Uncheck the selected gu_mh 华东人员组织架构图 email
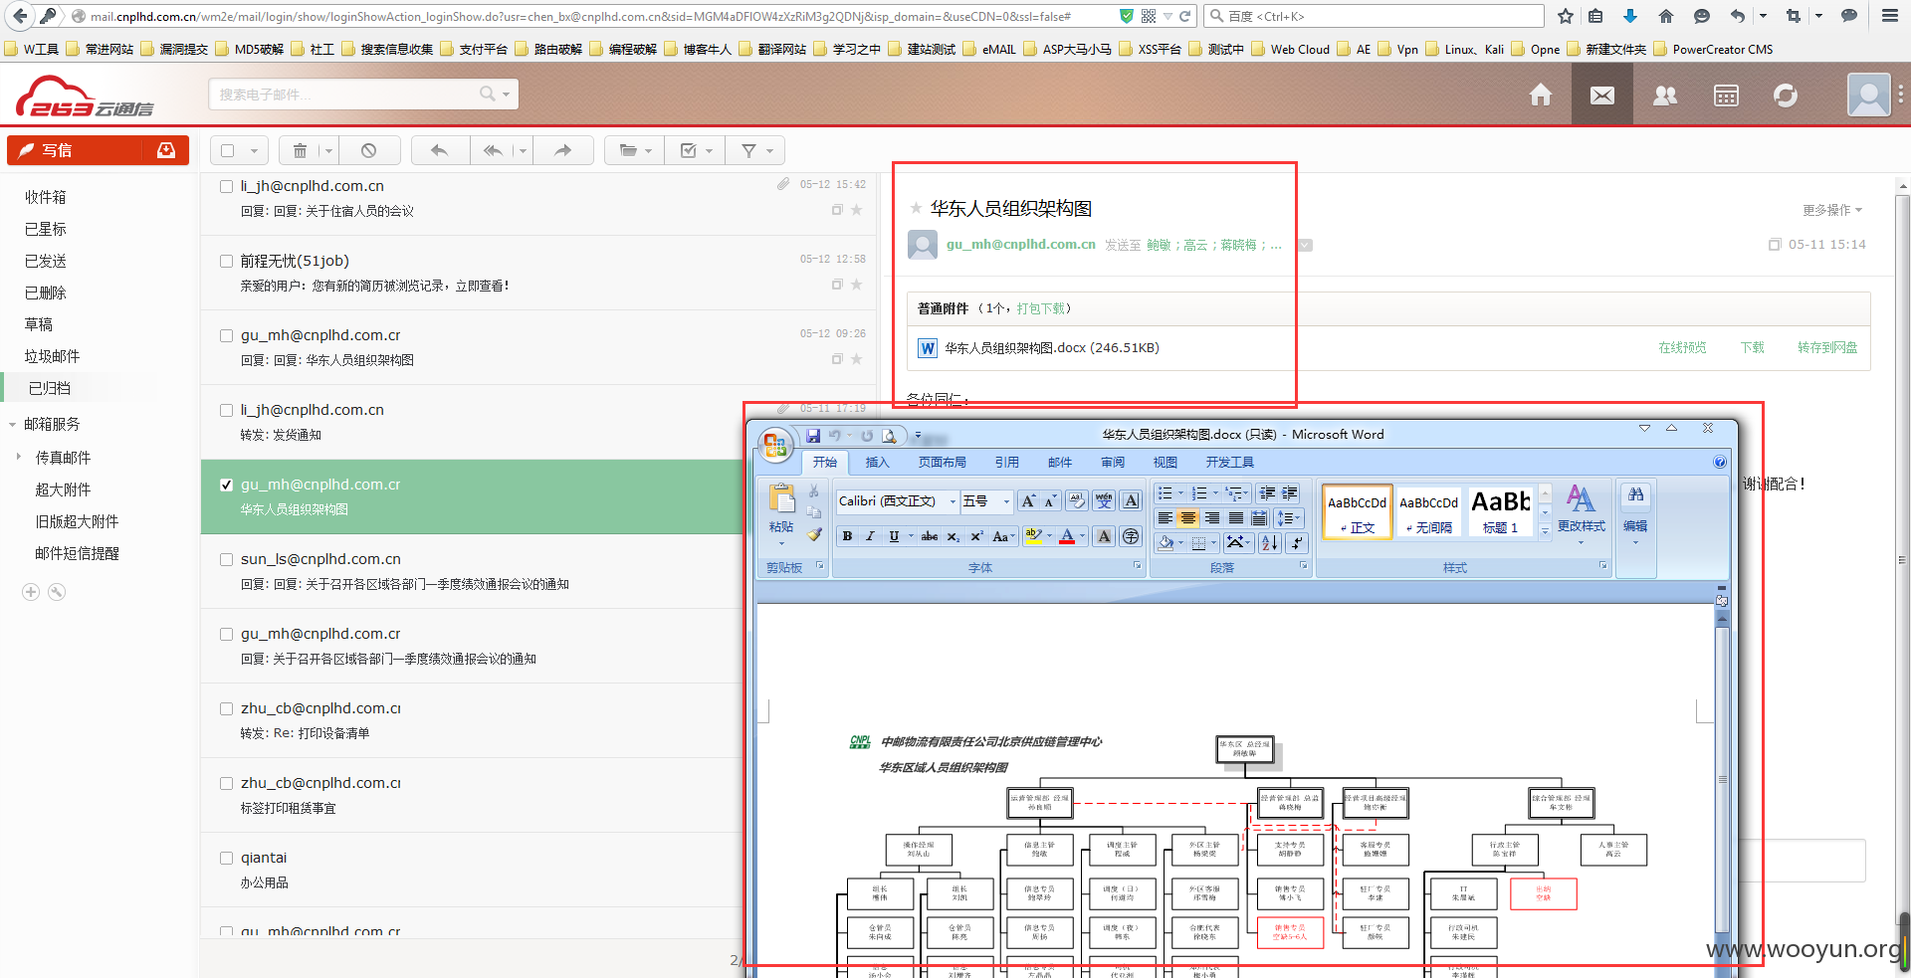This screenshot has width=1911, height=978. 226,485
